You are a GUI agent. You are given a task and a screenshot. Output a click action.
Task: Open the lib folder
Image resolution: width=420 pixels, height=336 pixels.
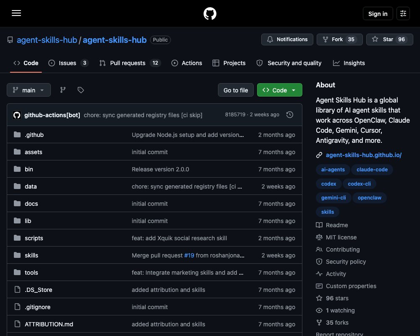click(x=28, y=220)
